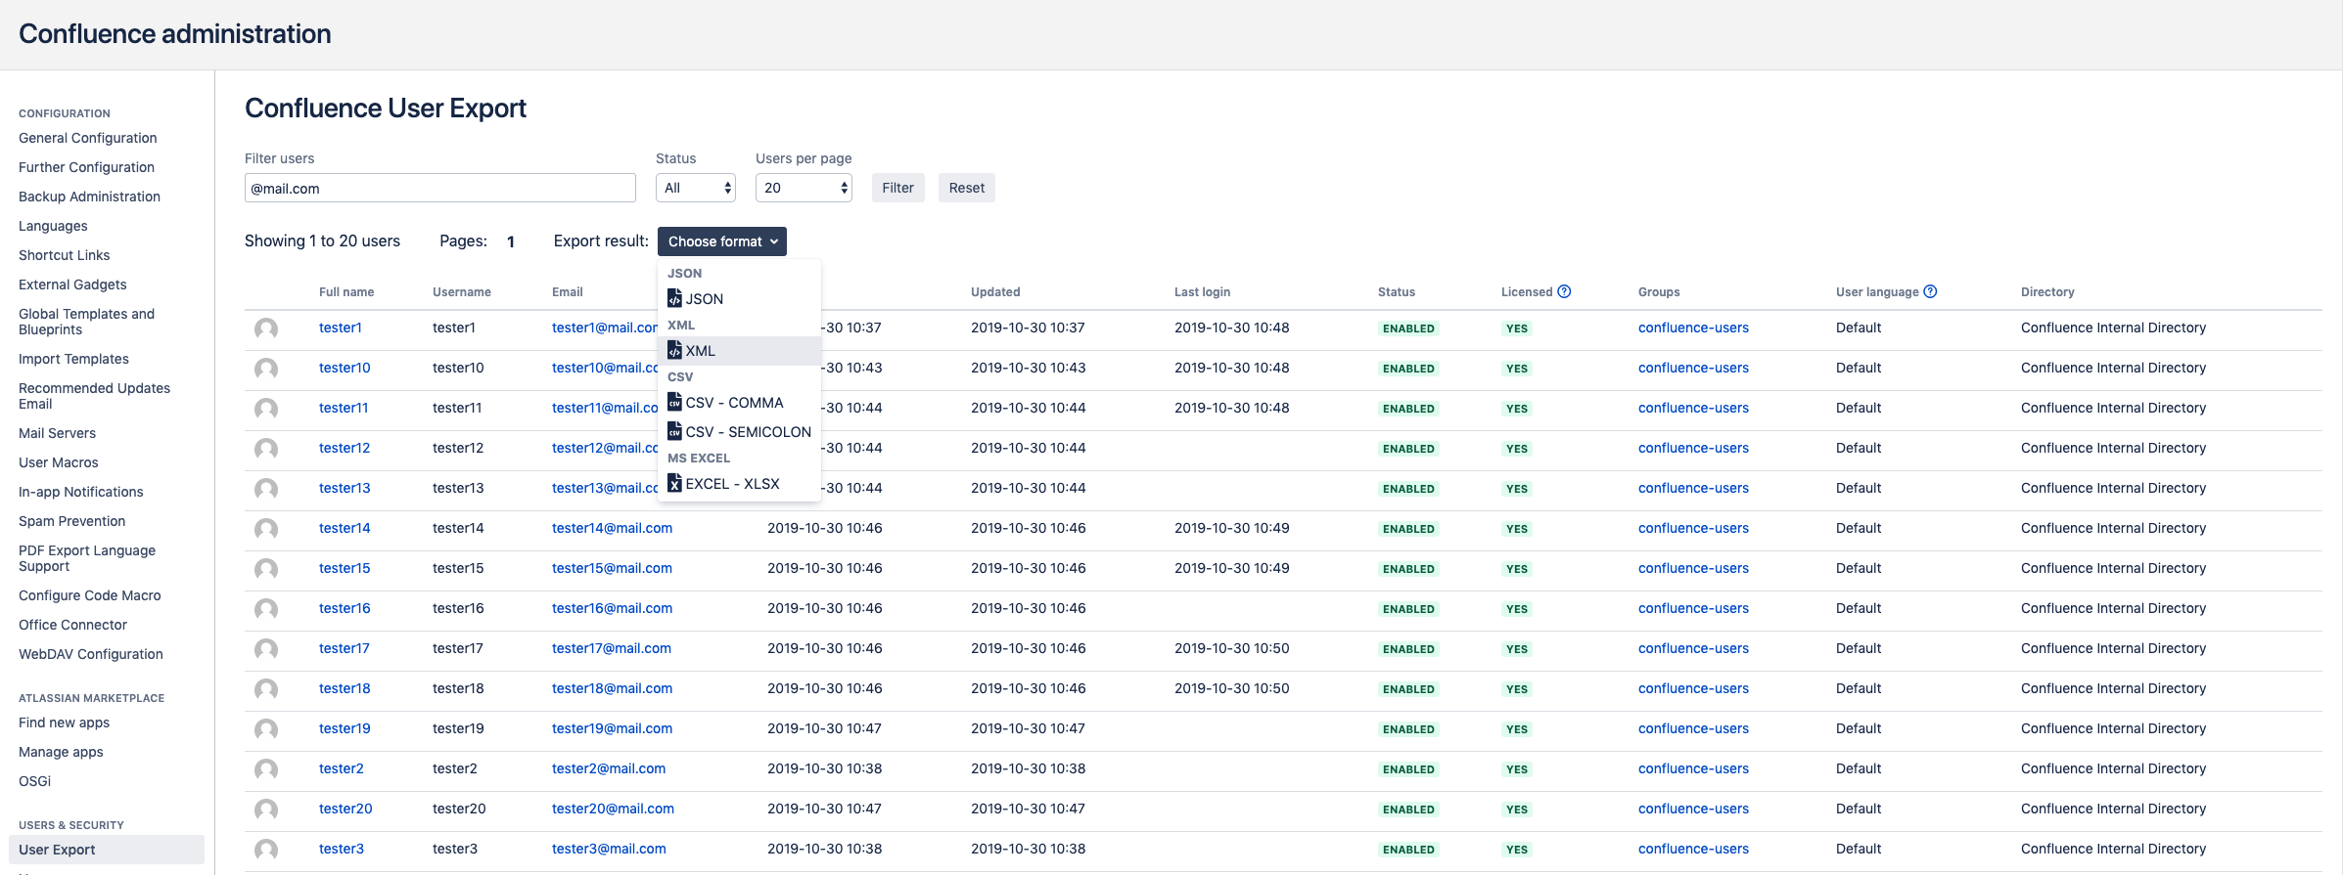Open the tester14 full name link

click(x=345, y=528)
